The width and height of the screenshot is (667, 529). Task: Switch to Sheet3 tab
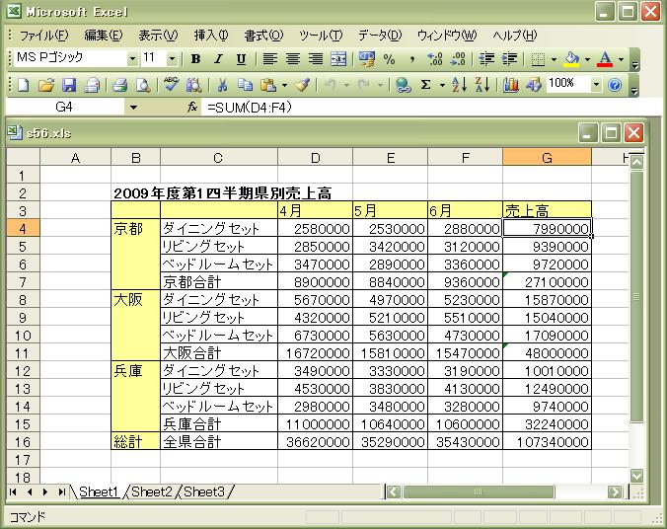tap(204, 491)
